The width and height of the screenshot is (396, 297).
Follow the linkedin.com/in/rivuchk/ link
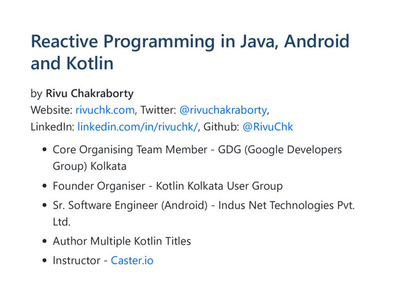(x=137, y=127)
